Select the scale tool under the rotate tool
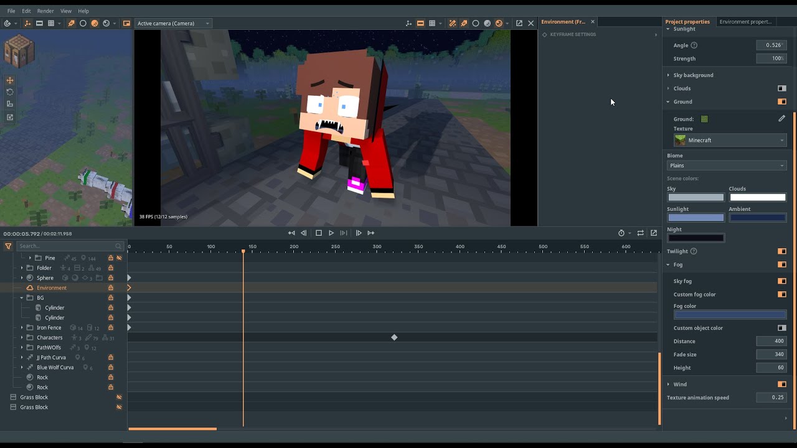Viewport: 797px width, 448px height. (x=10, y=104)
